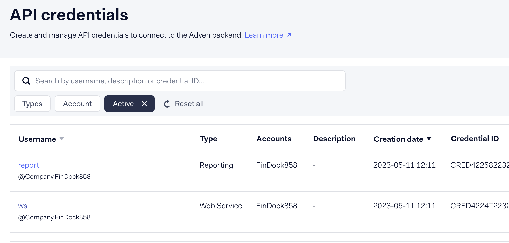509x243 pixels.
Task: Click the Creation date column header
Action: point(398,139)
